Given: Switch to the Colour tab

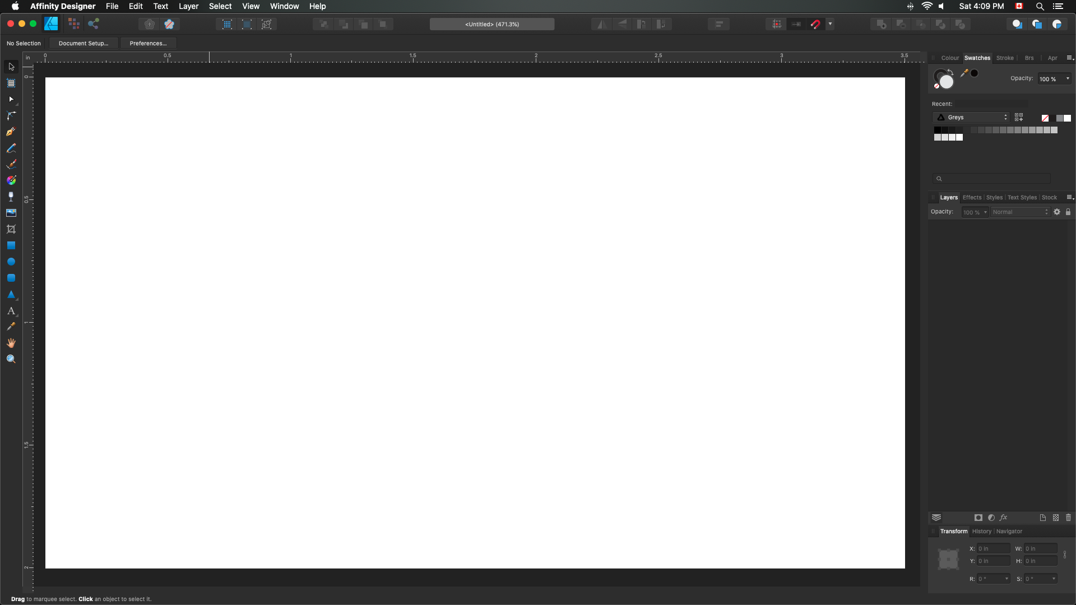Looking at the screenshot, I should pos(950,58).
